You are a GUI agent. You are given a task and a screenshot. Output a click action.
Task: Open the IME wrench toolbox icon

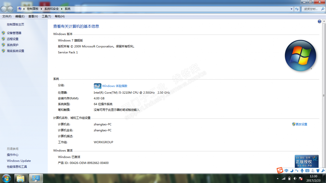[323, 171]
